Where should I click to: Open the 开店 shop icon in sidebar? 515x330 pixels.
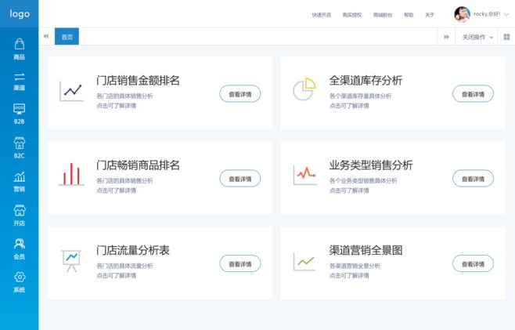tap(20, 210)
